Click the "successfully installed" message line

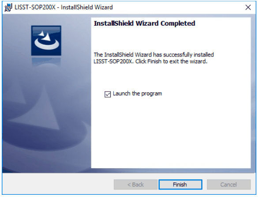[x=154, y=55]
